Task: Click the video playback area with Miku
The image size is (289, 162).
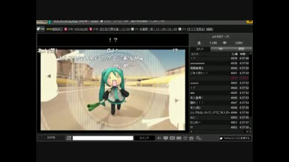Action: point(113,90)
